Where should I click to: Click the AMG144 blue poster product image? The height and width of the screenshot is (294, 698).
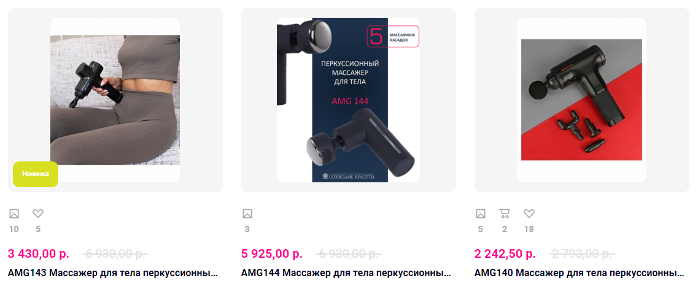pyautogui.click(x=348, y=100)
